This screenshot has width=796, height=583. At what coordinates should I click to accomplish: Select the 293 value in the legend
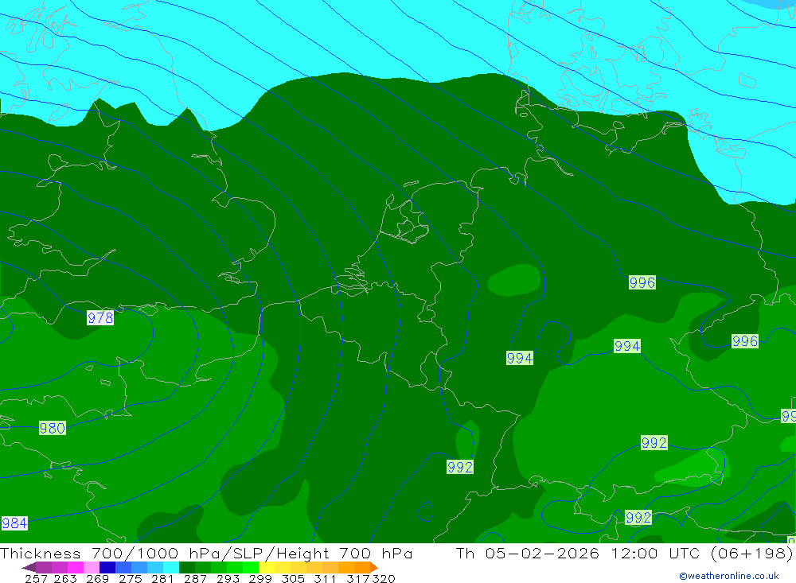228,579
